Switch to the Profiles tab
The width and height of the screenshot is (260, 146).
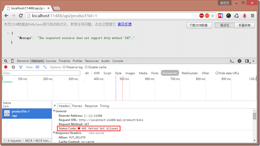pyautogui.click(x=78, y=61)
